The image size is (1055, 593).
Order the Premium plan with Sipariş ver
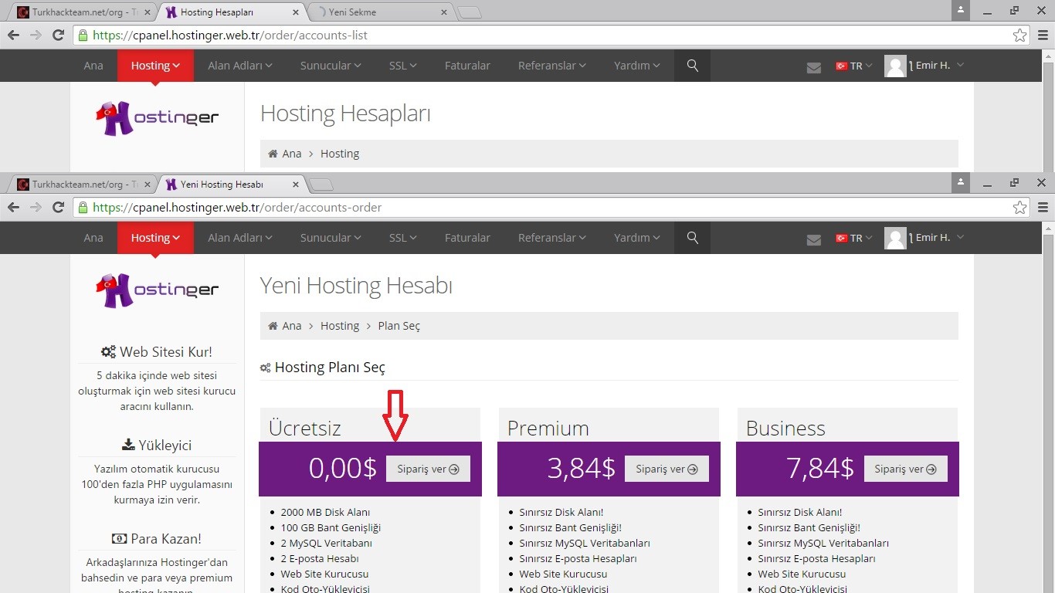667,469
